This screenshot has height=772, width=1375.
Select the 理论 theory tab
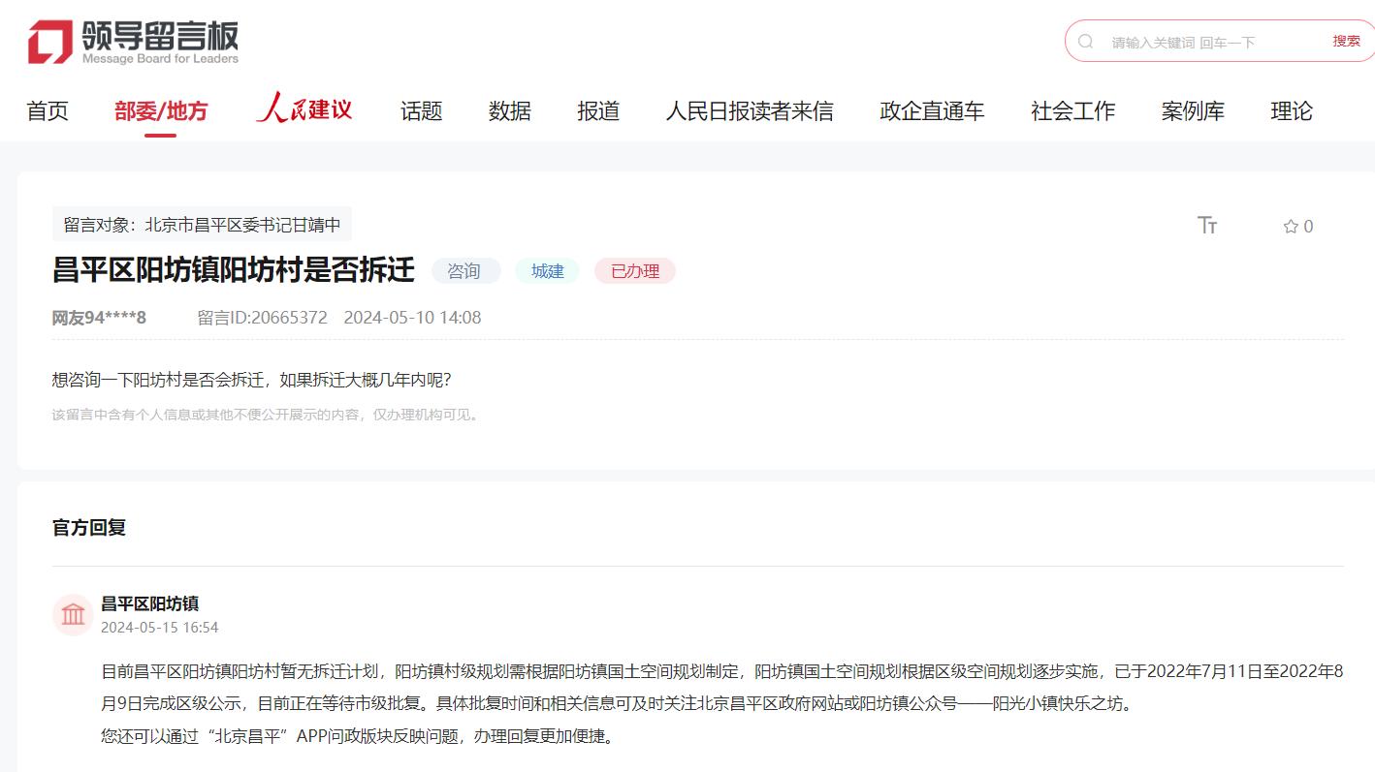pyautogui.click(x=1291, y=111)
